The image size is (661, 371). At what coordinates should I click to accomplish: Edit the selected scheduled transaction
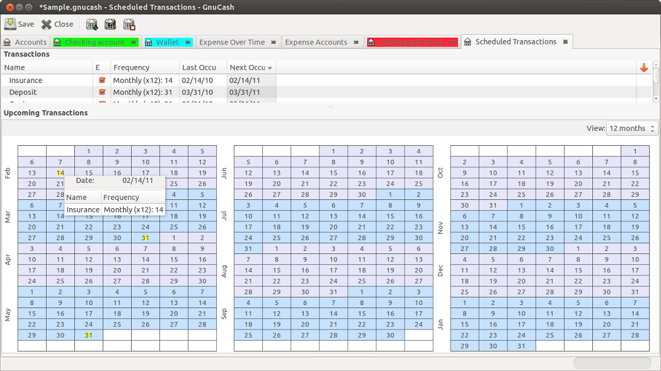point(110,25)
